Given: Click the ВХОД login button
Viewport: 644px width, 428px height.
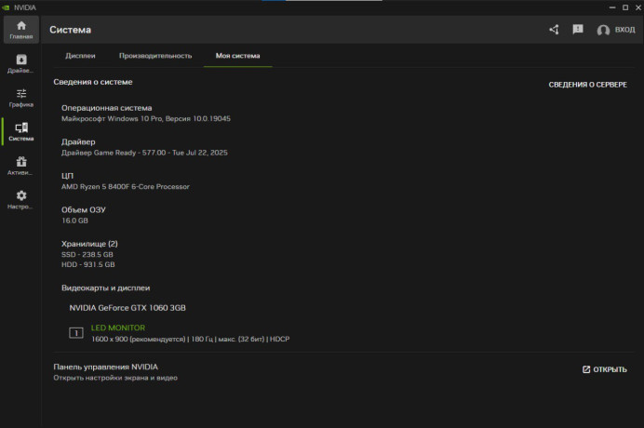Looking at the screenshot, I should pyautogui.click(x=624, y=30).
